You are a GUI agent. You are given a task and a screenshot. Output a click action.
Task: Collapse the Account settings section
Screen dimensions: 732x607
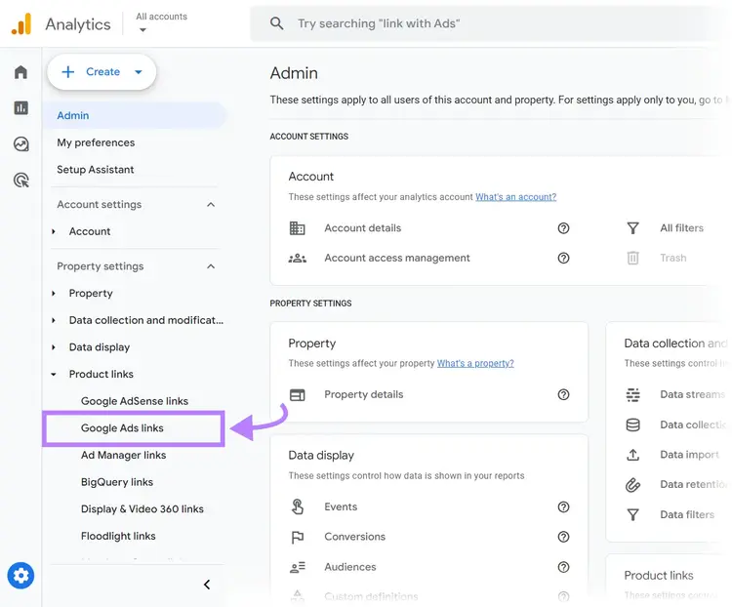211,205
